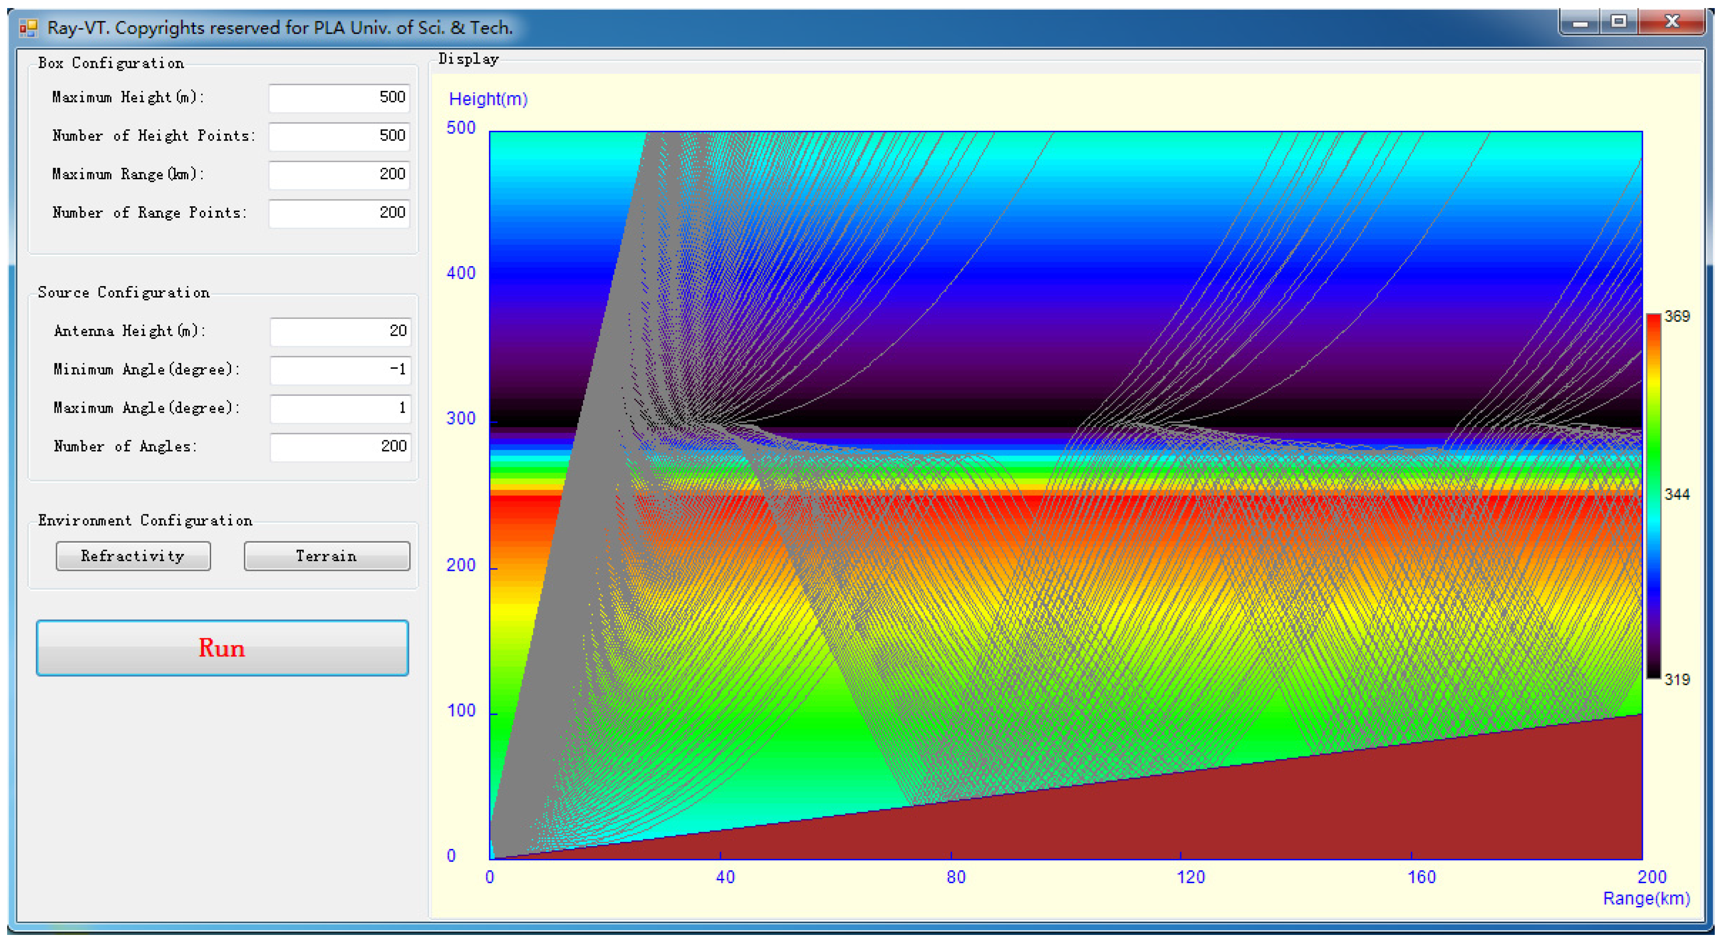This screenshot has width=1720, height=943.
Task: Click the Number of Height Points field
Action: [x=339, y=136]
